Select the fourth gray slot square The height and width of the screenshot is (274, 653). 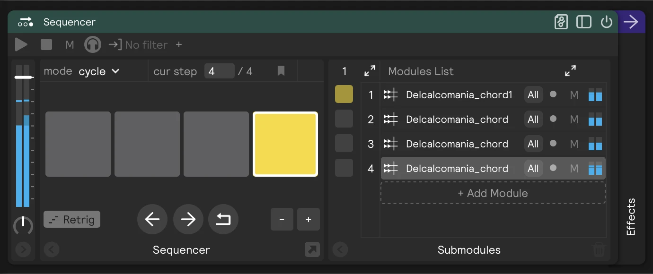pyautogui.click(x=344, y=168)
